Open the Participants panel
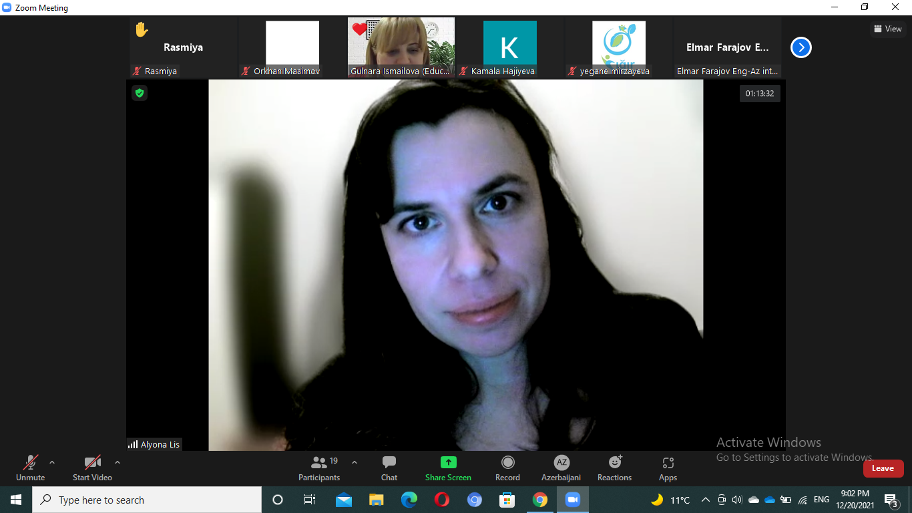912x513 pixels. 319,468
